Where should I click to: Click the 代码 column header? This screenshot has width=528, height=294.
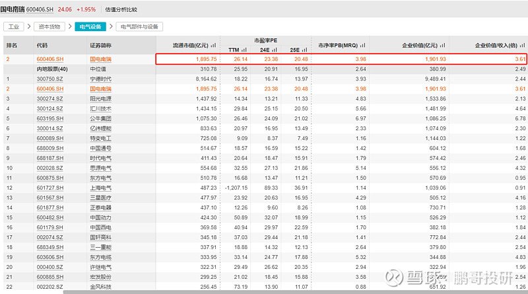point(42,45)
